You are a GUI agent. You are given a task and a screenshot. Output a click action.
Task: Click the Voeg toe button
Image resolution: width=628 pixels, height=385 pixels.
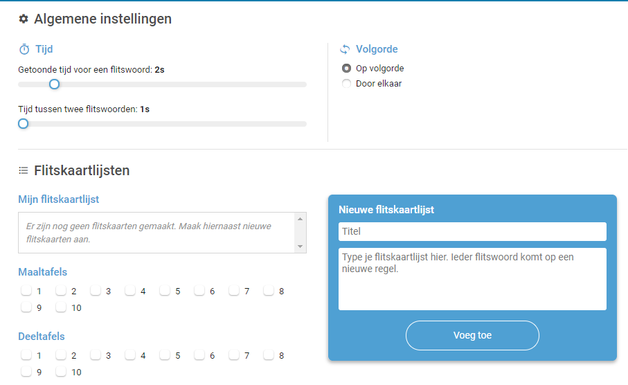point(472,335)
